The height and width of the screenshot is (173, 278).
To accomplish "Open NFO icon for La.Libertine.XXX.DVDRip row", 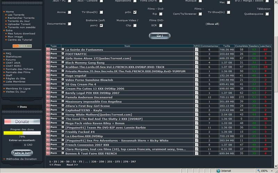I will (x=197, y=136).
